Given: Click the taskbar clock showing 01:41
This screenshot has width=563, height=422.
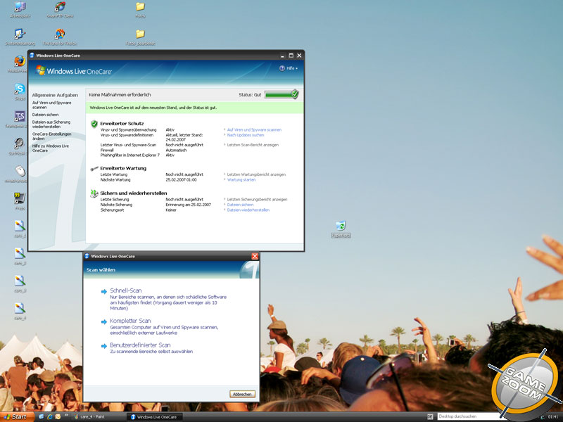Looking at the screenshot, I should point(553,417).
